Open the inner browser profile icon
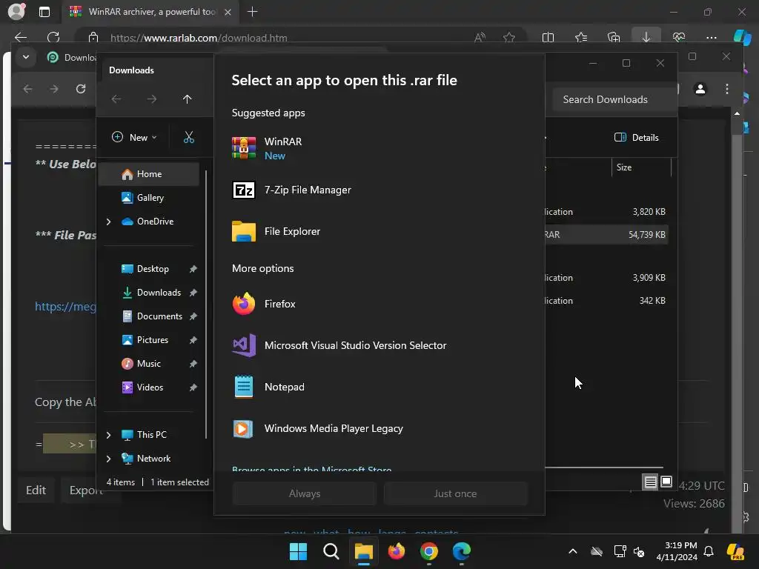The width and height of the screenshot is (759, 569). point(700,89)
